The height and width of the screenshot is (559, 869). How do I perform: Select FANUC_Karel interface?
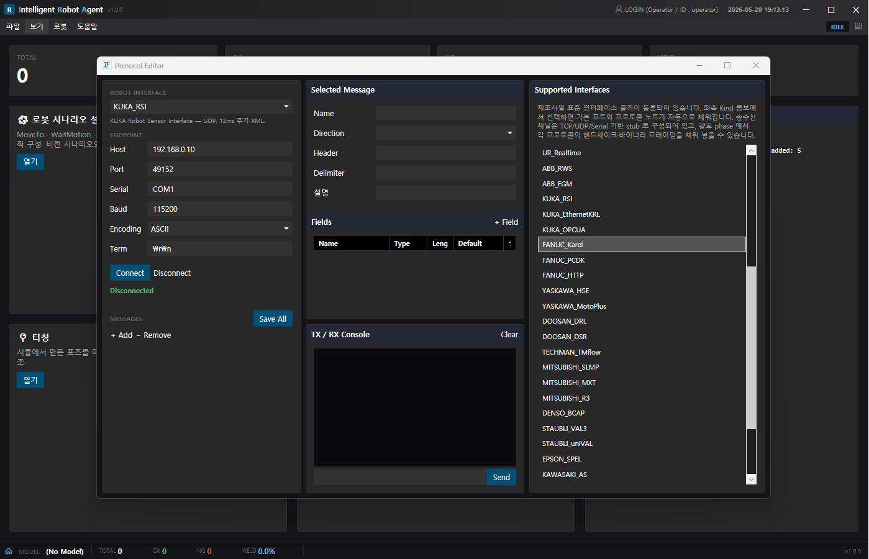[x=642, y=245]
